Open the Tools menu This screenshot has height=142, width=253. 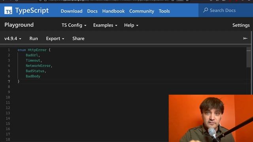click(164, 11)
